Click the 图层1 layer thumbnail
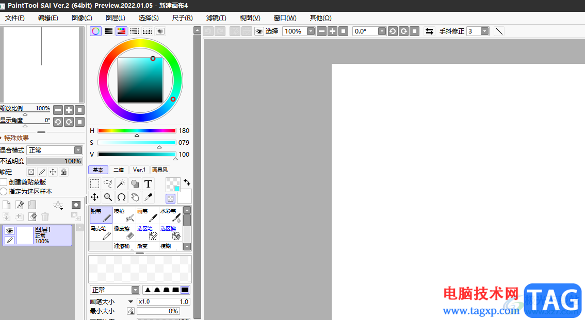The height and width of the screenshot is (320, 585). click(x=25, y=235)
